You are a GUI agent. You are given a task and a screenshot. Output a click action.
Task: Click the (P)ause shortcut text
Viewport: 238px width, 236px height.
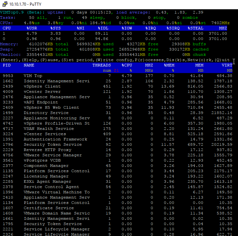(50, 60)
